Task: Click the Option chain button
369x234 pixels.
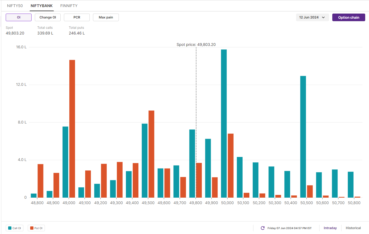Action: point(349,17)
